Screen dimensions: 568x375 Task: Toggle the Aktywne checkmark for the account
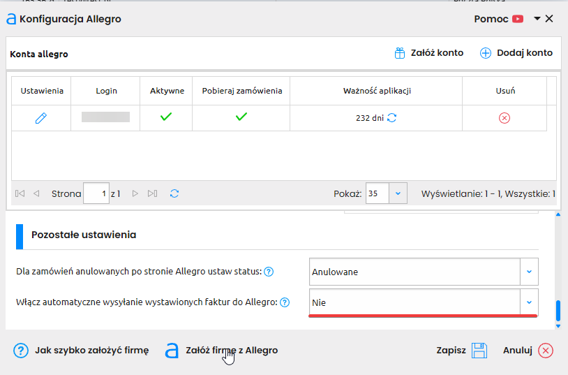(x=166, y=117)
